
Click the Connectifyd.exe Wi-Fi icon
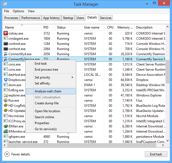point(6,54)
